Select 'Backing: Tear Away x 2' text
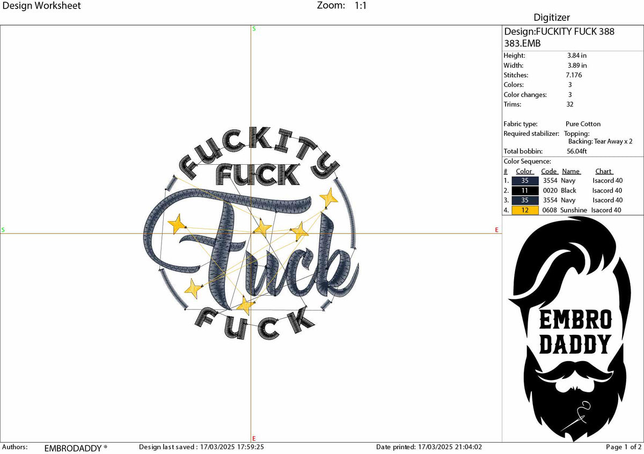Screen dimensions: 644x454 pyautogui.click(x=601, y=141)
